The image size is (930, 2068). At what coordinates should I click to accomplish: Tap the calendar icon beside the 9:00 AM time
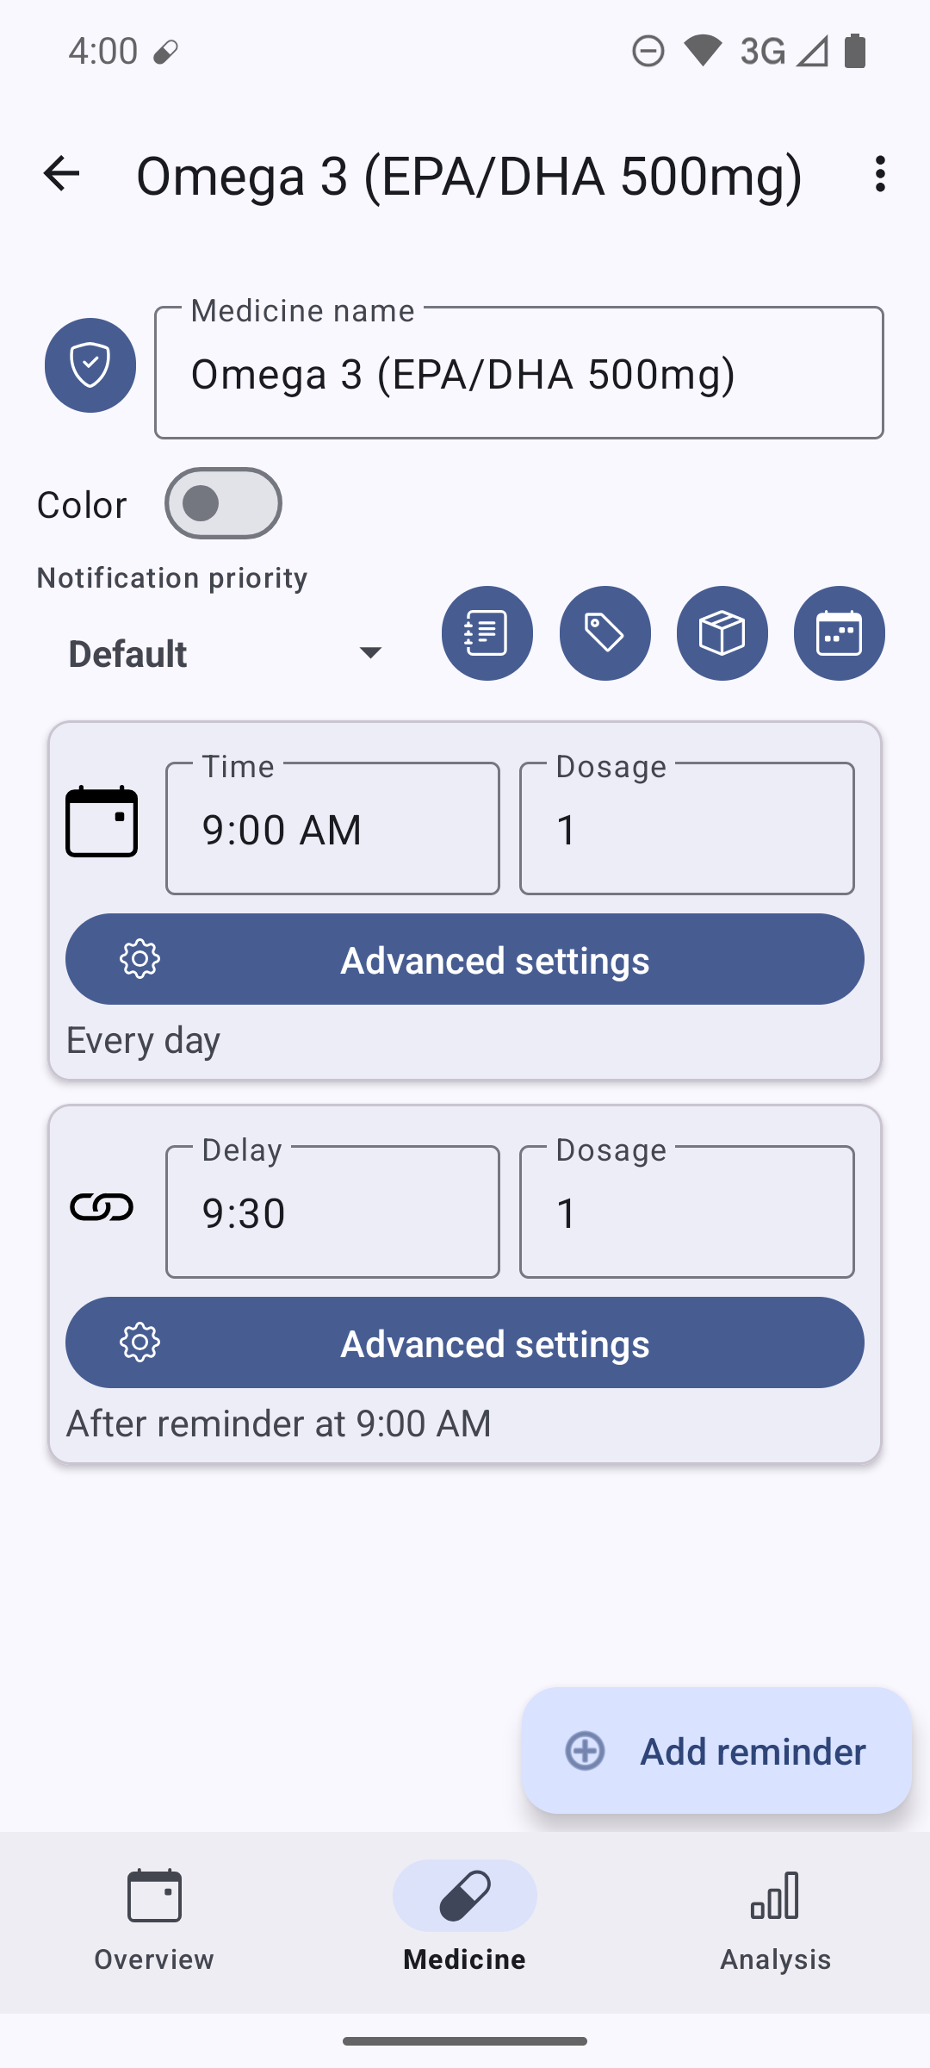pyautogui.click(x=102, y=821)
